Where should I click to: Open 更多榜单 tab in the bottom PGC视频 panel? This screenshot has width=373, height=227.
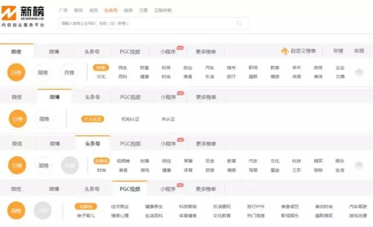pyautogui.click(x=206, y=189)
